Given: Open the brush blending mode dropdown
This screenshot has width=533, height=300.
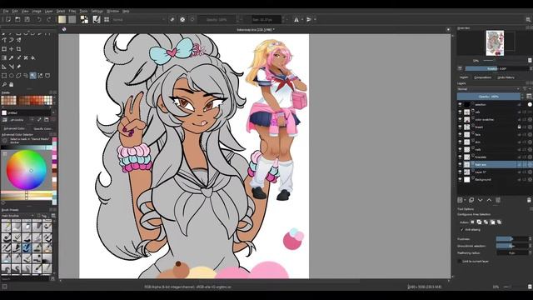Looking at the screenshot, I should [138, 20].
